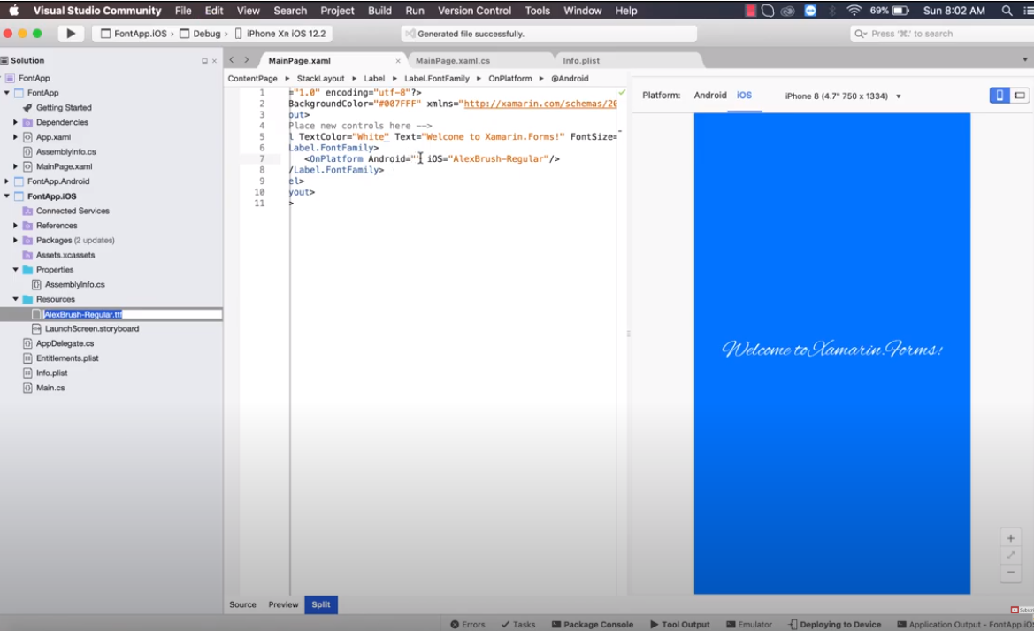
Task: Open the Deploying to Device pad
Action: (835, 625)
